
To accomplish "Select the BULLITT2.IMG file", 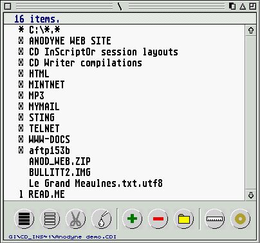I will tap(60, 172).
